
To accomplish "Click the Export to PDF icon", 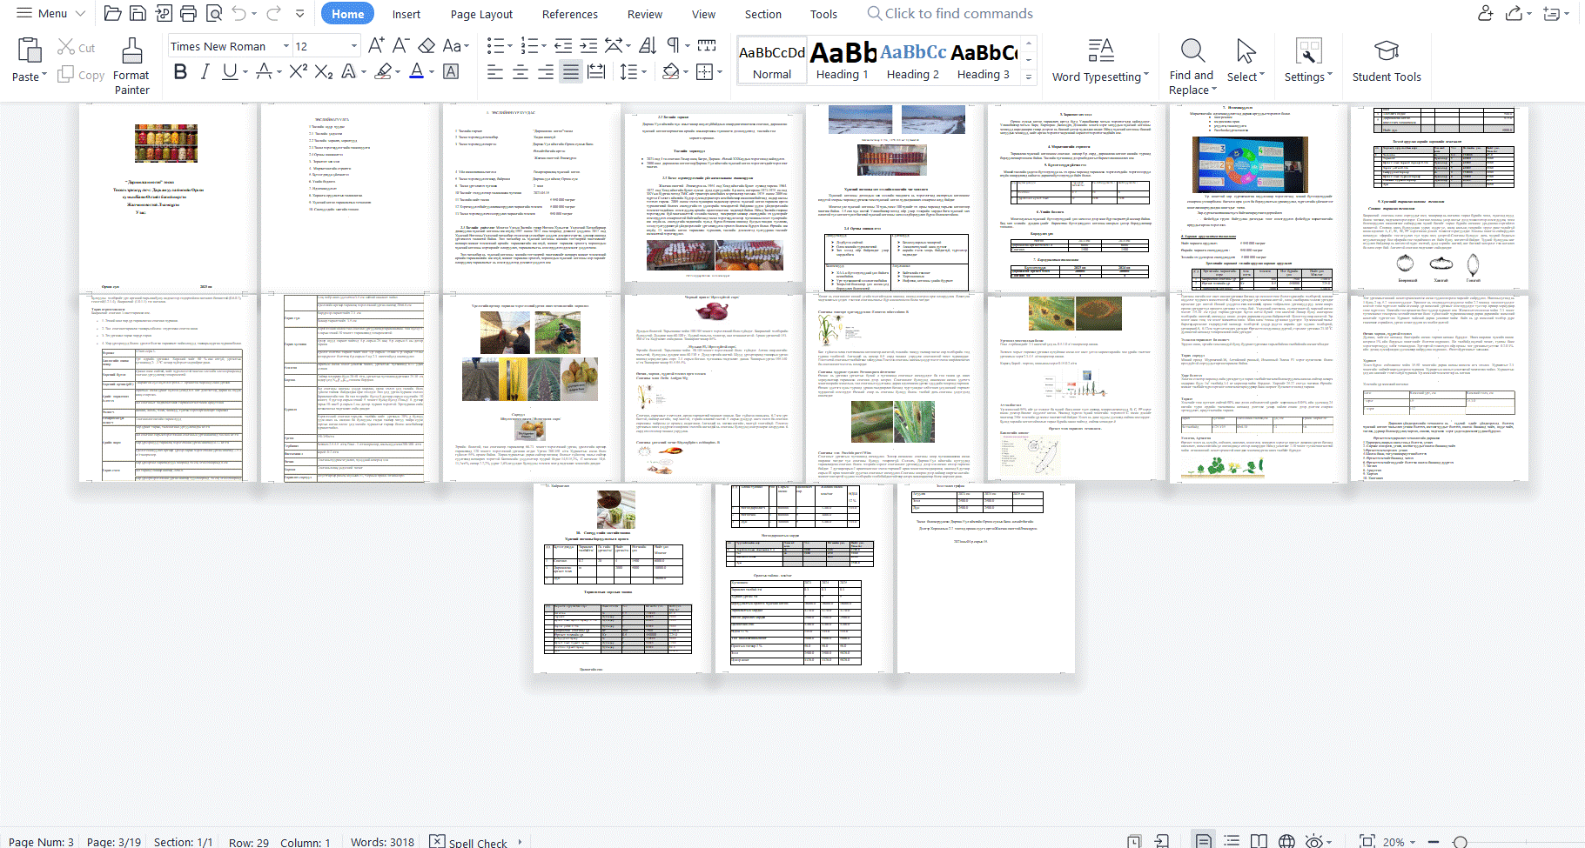I will pos(163,13).
